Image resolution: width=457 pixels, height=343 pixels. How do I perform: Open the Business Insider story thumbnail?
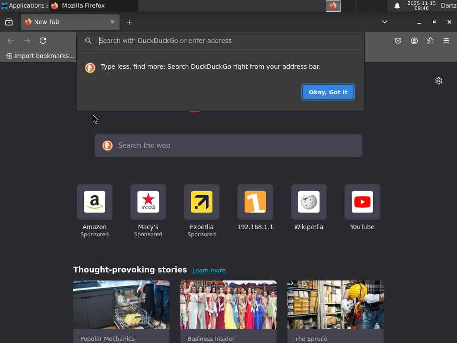pyautogui.click(x=228, y=305)
